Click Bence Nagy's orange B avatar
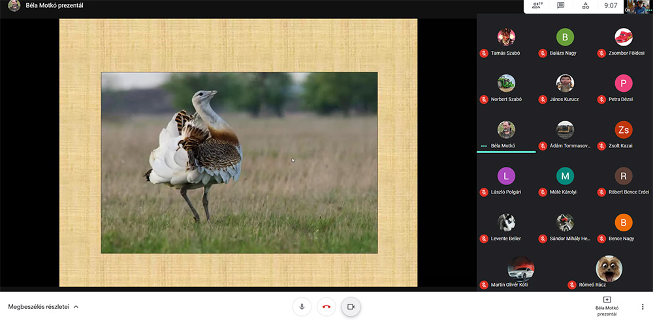 click(x=624, y=222)
